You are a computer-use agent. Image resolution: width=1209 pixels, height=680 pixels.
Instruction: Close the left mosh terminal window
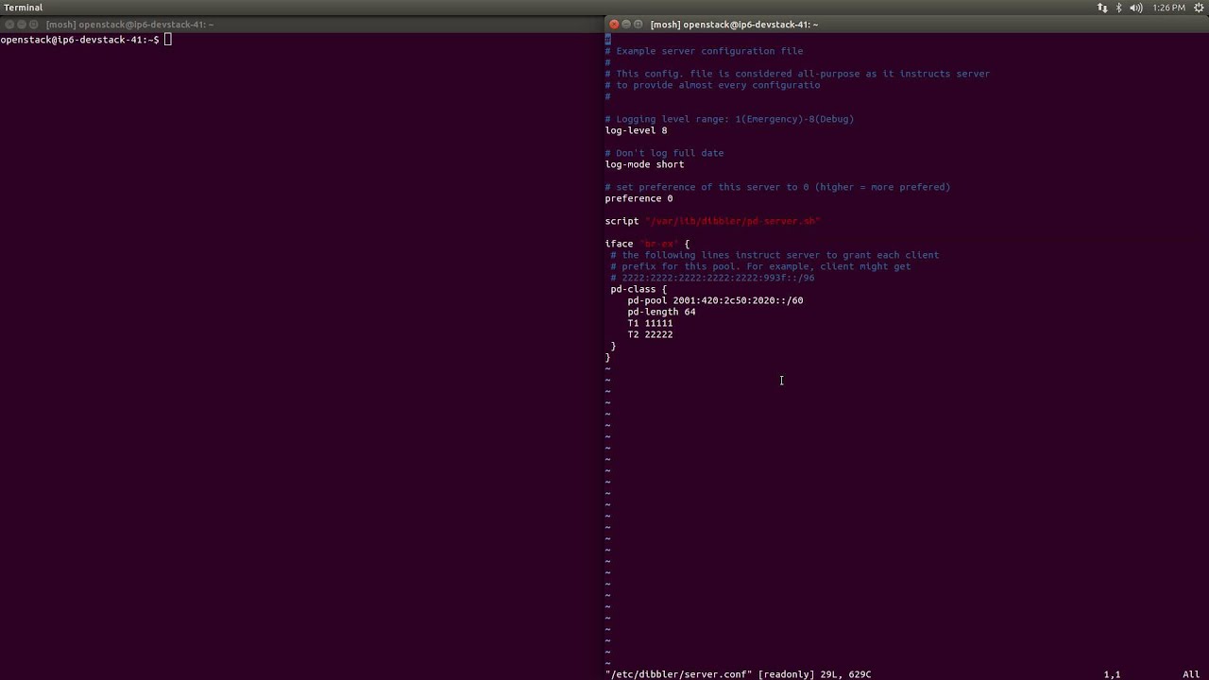click(x=9, y=25)
